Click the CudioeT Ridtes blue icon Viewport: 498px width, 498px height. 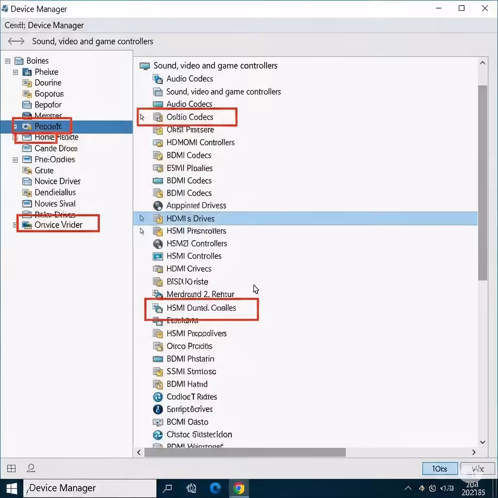[158, 397]
